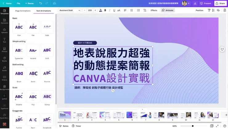Screen dimensions: 228x129
Task: Click the copy style paint roller
Action: (x=209, y=10)
